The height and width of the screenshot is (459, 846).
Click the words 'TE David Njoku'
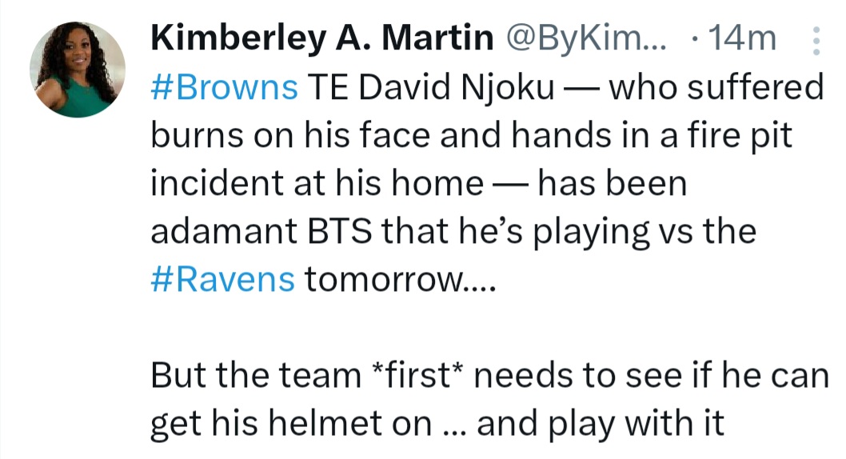click(431, 88)
